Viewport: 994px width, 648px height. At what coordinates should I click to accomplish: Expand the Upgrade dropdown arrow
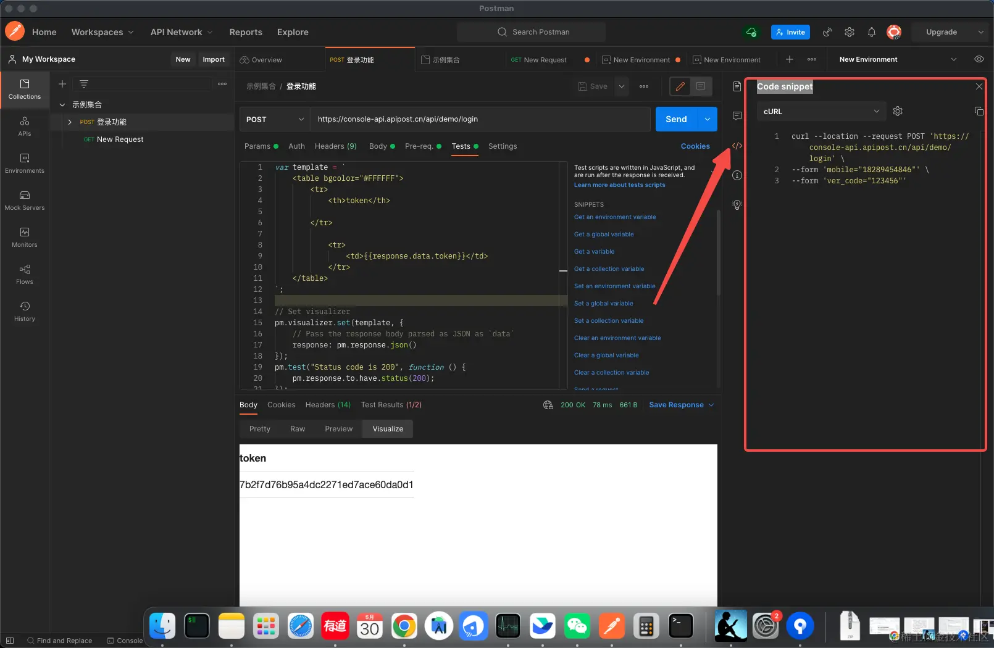click(981, 32)
